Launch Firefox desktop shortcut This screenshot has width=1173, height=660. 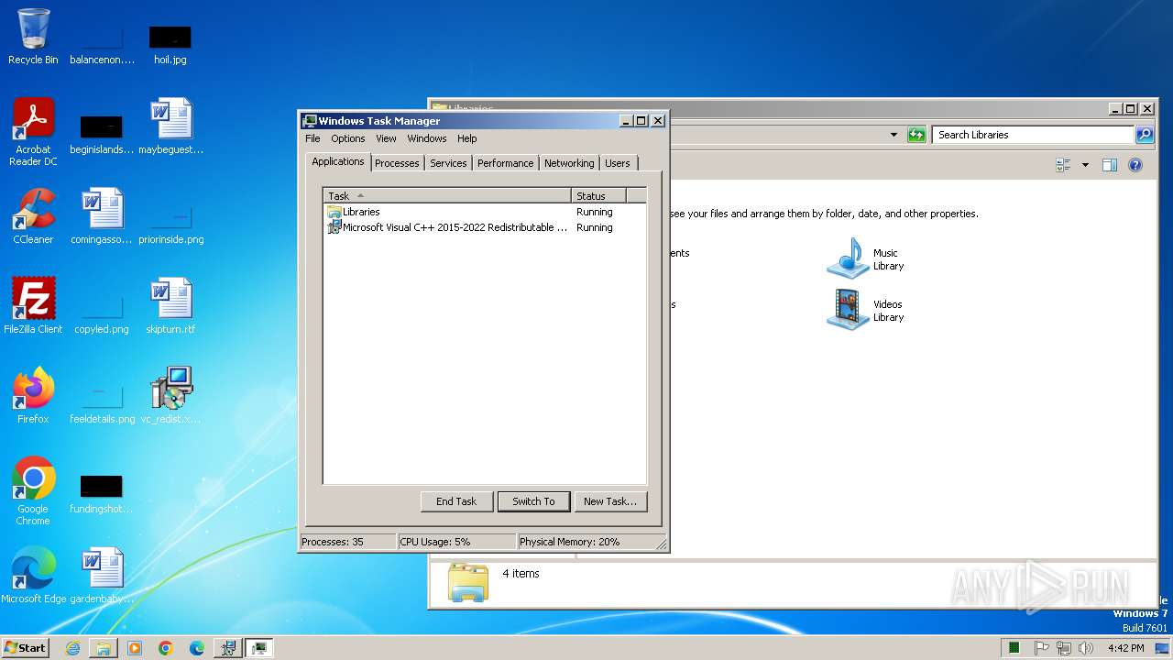tap(33, 396)
